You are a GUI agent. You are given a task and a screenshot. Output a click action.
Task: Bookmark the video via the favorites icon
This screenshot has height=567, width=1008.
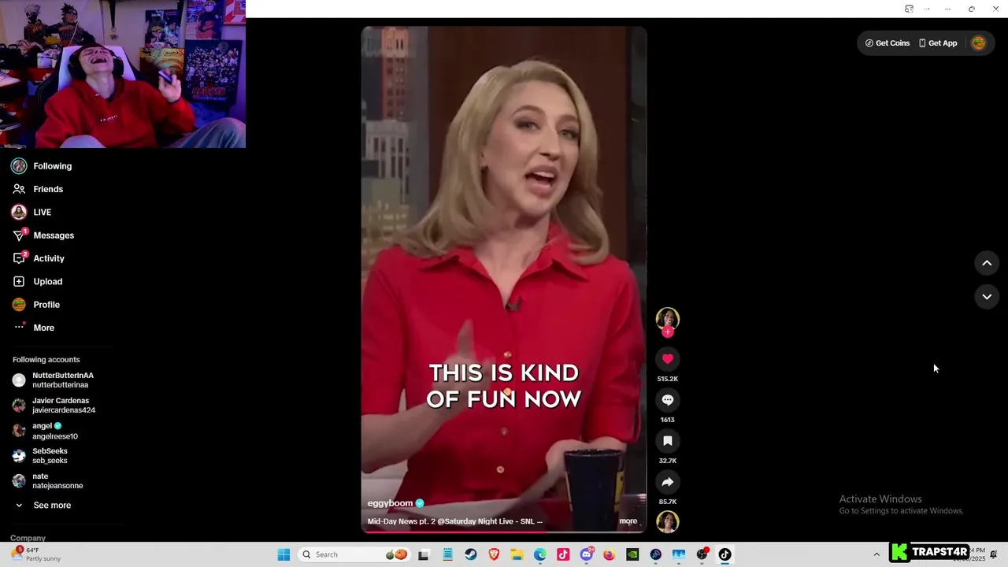(668, 441)
